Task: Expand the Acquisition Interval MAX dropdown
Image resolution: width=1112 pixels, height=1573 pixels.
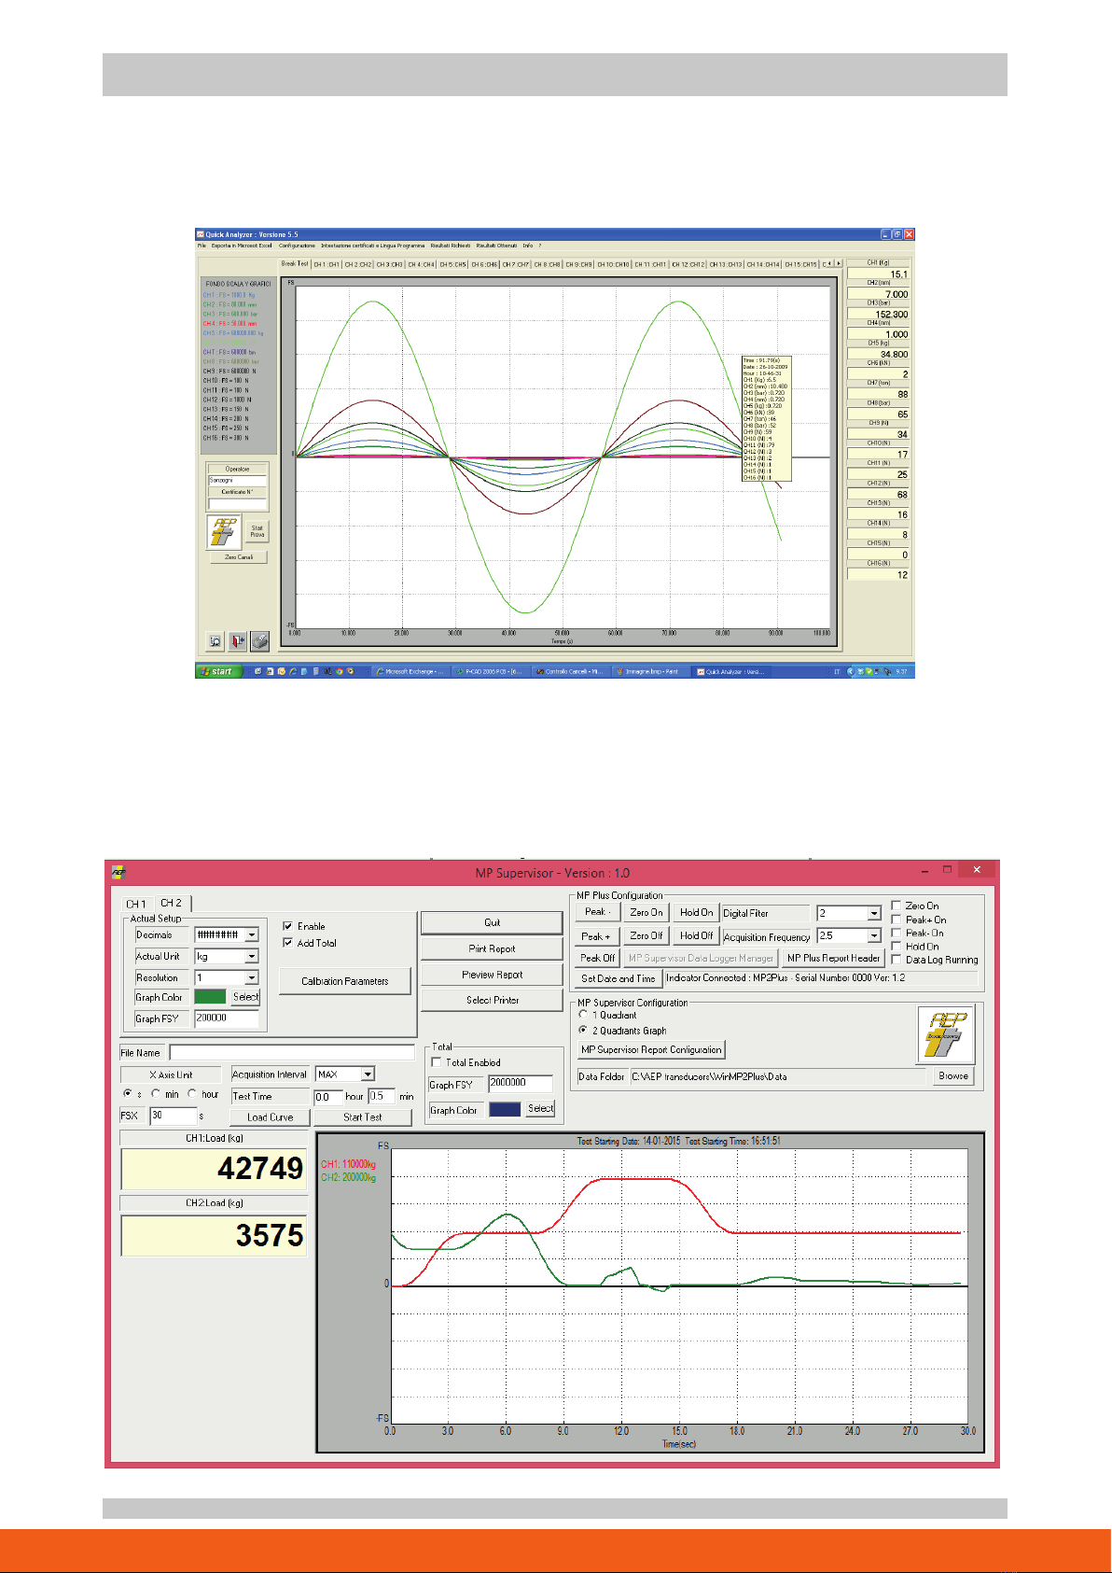Action: point(368,1074)
